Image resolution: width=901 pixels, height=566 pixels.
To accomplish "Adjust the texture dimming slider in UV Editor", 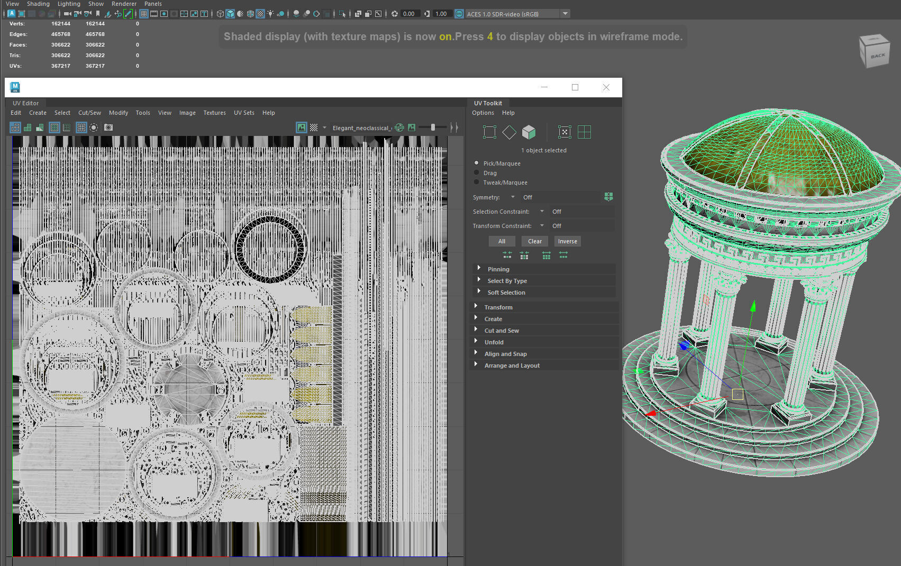I will (433, 127).
